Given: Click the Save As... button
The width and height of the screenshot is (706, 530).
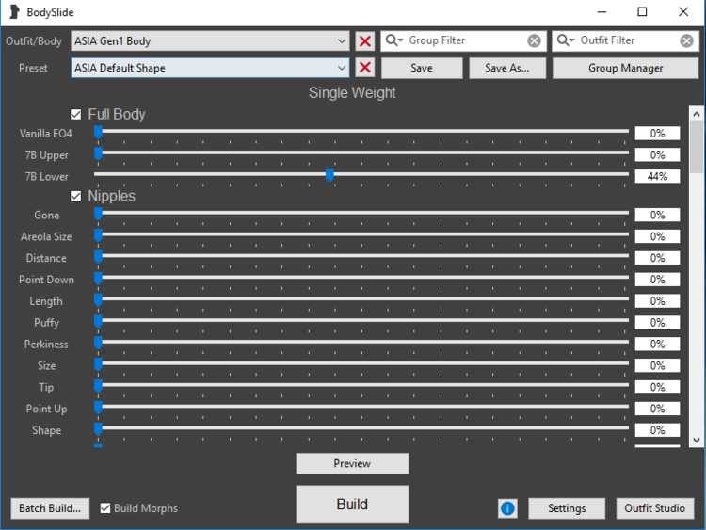Looking at the screenshot, I should pos(507,68).
